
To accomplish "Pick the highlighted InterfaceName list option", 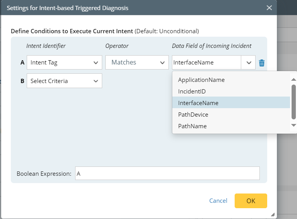I will point(198,103).
